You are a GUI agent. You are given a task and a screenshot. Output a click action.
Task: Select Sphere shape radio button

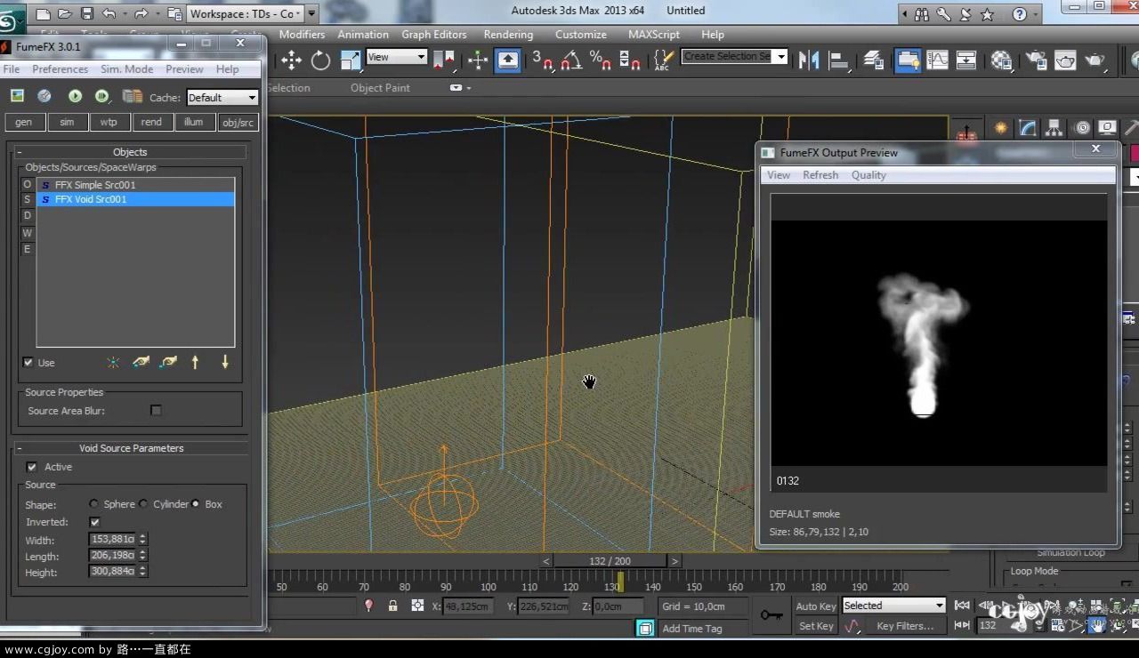(94, 504)
